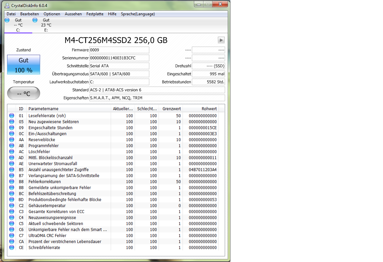Click the Betriebsstunden field 5582 Std.
Image resolution: width=383 pixels, height=262 pixels.
click(208, 82)
